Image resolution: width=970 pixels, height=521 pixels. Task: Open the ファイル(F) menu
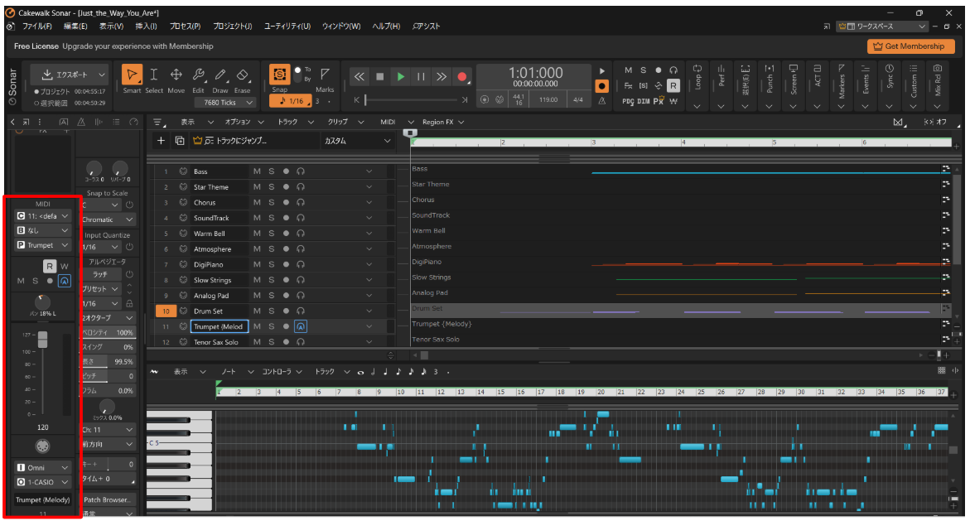(37, 27)
